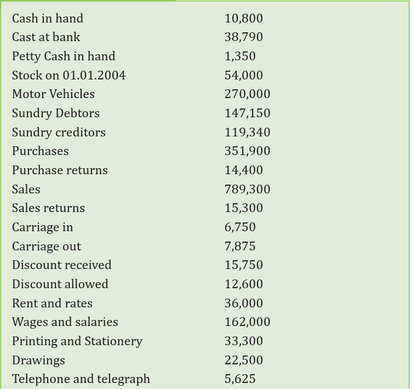Screen dimensions: 412x389
Task: Select the Motor Vehicles amount 270,000
Action: pos(247,94)
